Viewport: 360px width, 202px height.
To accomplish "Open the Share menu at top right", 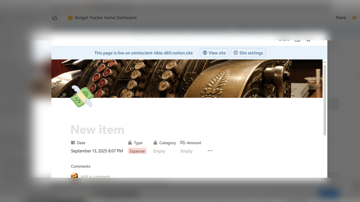I will [341, 18].
